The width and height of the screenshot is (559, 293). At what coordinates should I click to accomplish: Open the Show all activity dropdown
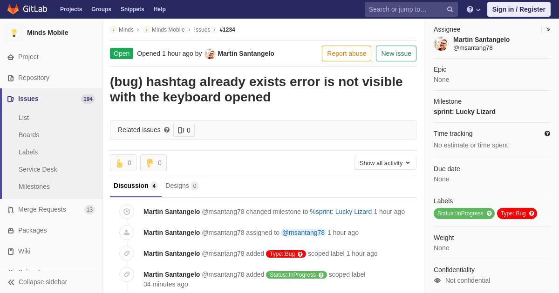click(385, 163)
